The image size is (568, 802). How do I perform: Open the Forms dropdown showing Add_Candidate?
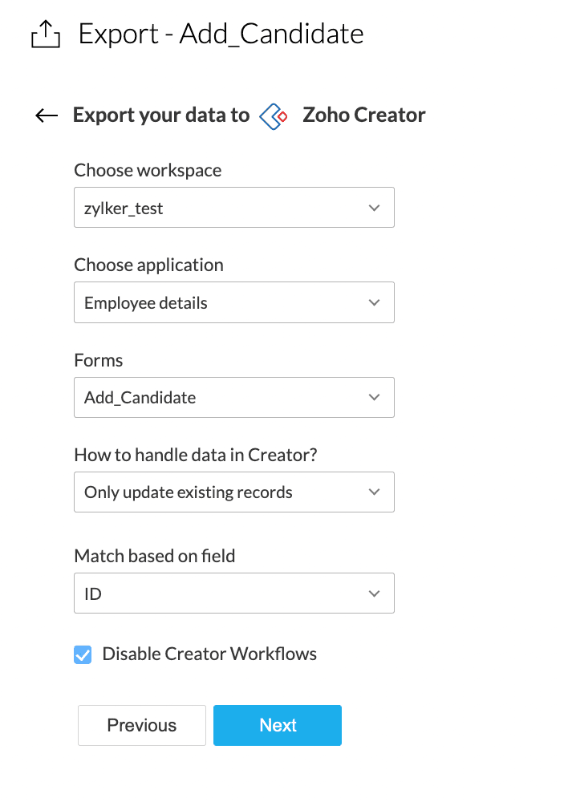(x=233, y=397)
